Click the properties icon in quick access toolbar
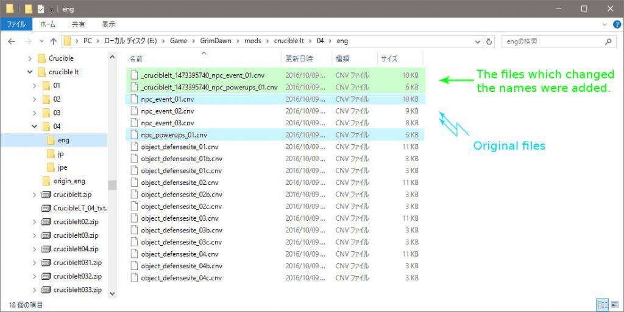Viewport: 624px width, 312px height. pos(40,9)
